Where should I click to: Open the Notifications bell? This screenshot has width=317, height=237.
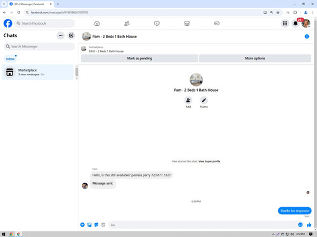pyautogui.click(x=295, y=23)
